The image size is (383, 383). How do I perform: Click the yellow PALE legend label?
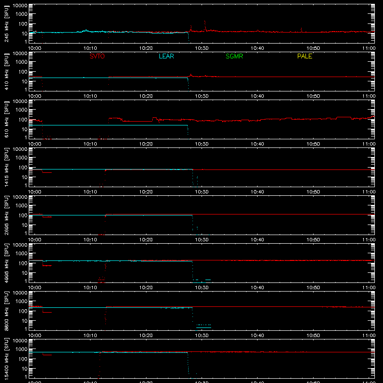(304, 56)
